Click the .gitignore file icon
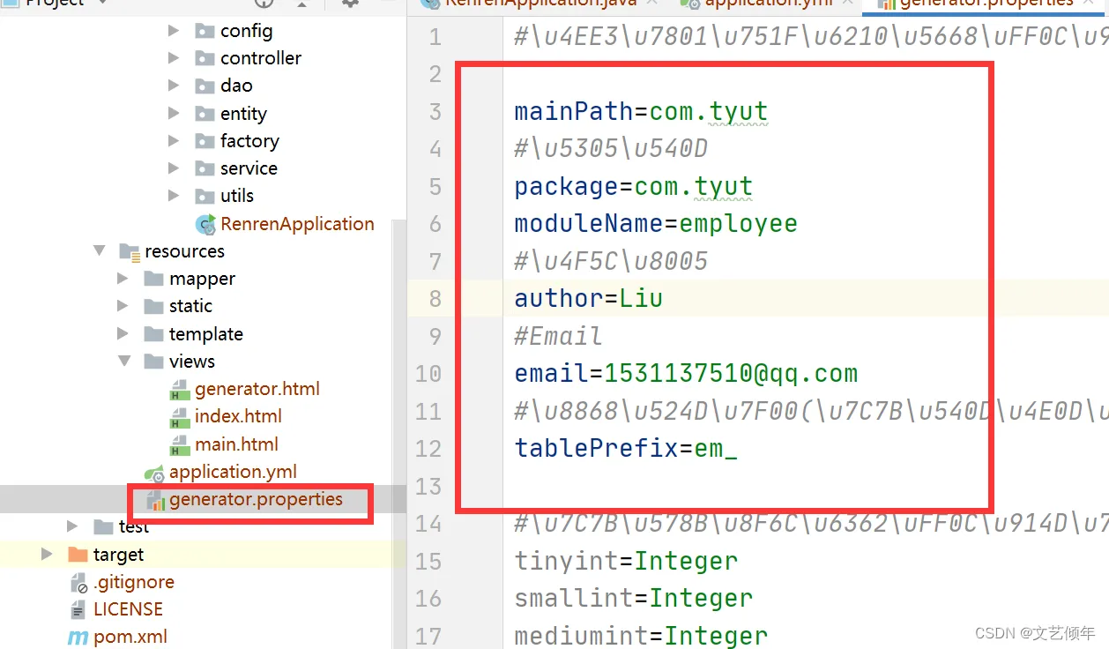 click(x=79, y=583)
